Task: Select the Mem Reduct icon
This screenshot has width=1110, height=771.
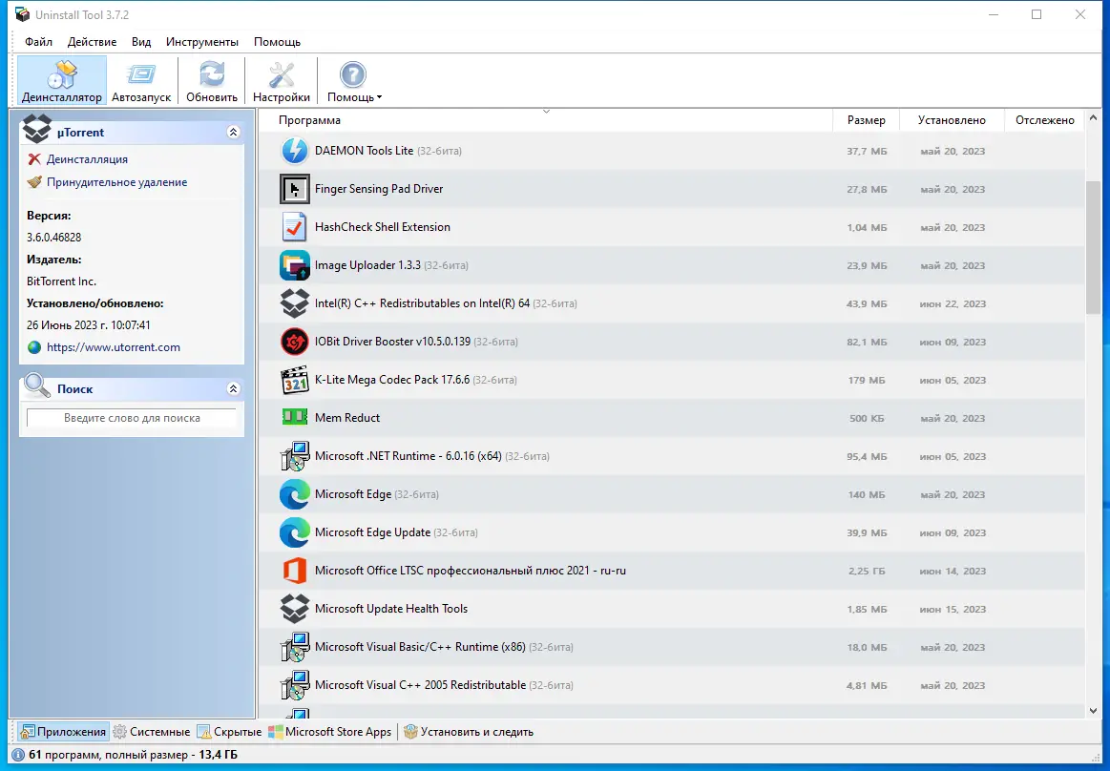Action: pyautogui.click(x=295, y=417)
